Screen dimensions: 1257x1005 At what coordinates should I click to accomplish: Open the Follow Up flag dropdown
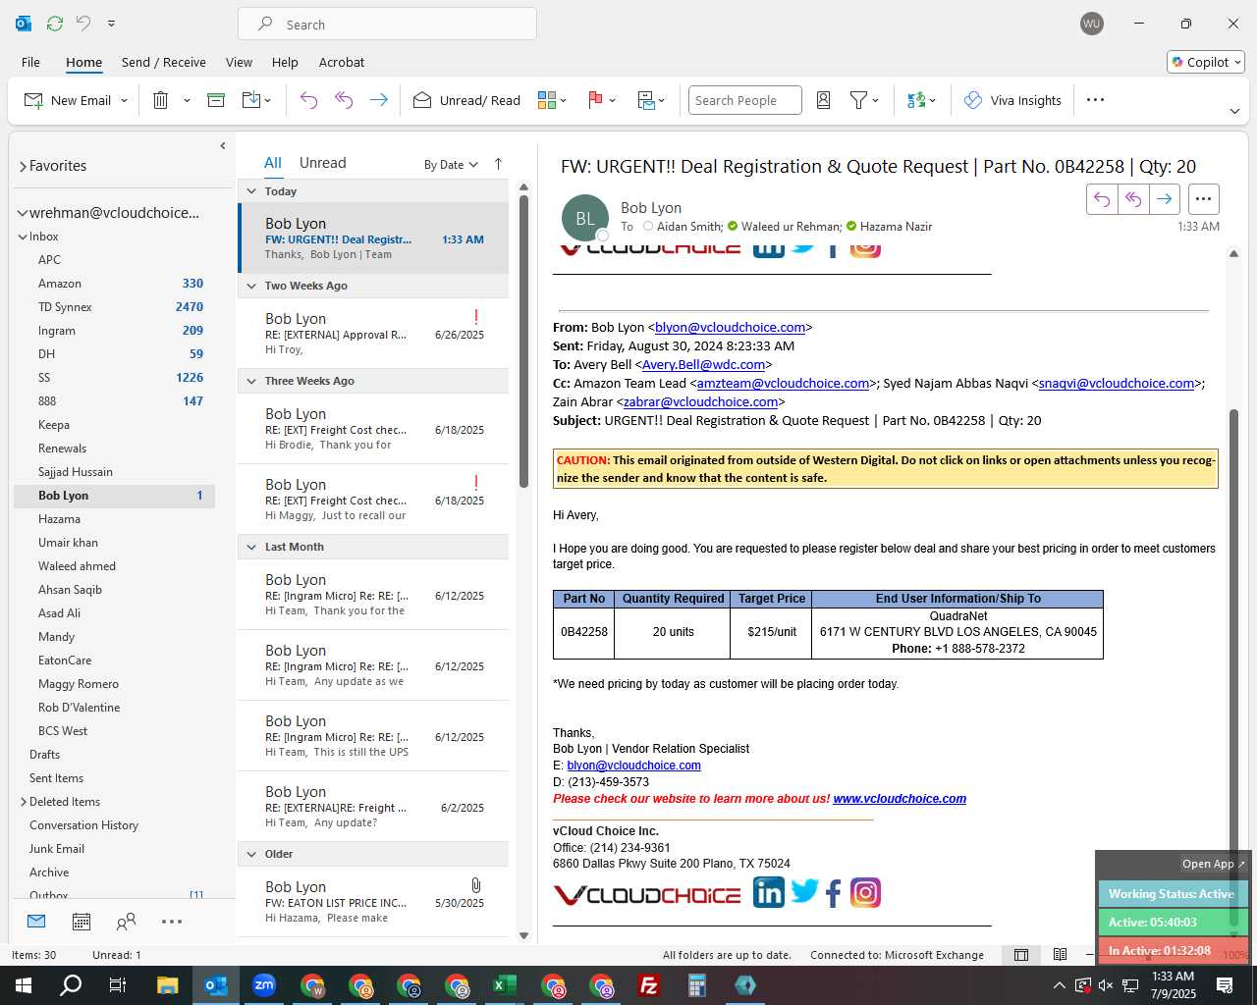click(601, 100)
